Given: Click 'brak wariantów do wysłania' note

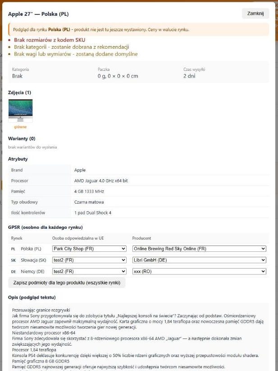Looking at the screenshot, I should pos(32,147).
